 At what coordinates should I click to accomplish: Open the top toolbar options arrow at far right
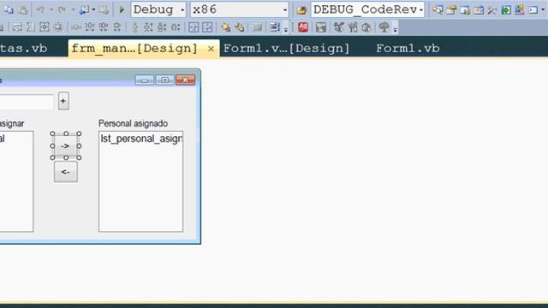point(543,9)
